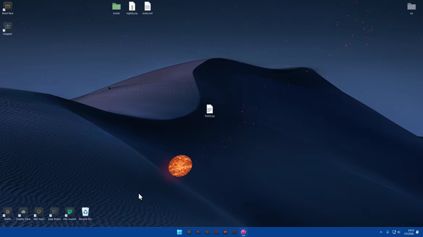Open the green circle taskbar app
The image size is (423, 237).
[x=189, y=232]
